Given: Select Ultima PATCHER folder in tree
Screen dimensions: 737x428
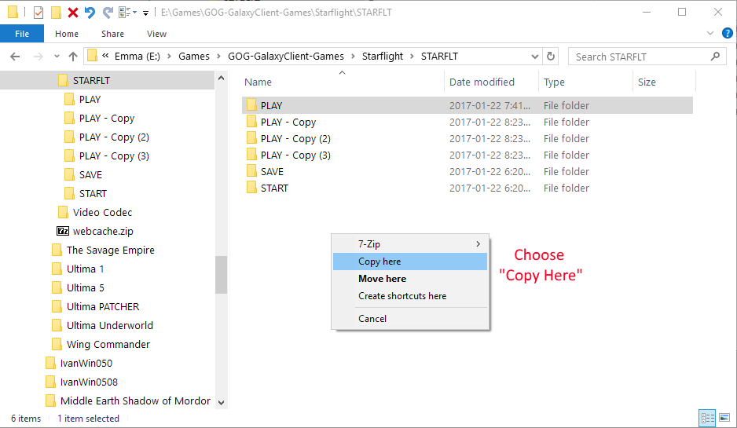Looking at the screenshot, I should click(x=103, y=305).
